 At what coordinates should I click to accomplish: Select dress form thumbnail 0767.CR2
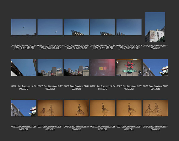coord(129,108)
